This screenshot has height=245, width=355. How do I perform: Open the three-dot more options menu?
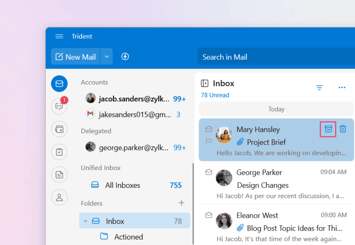pyautogui.click(x=342, y=87)
